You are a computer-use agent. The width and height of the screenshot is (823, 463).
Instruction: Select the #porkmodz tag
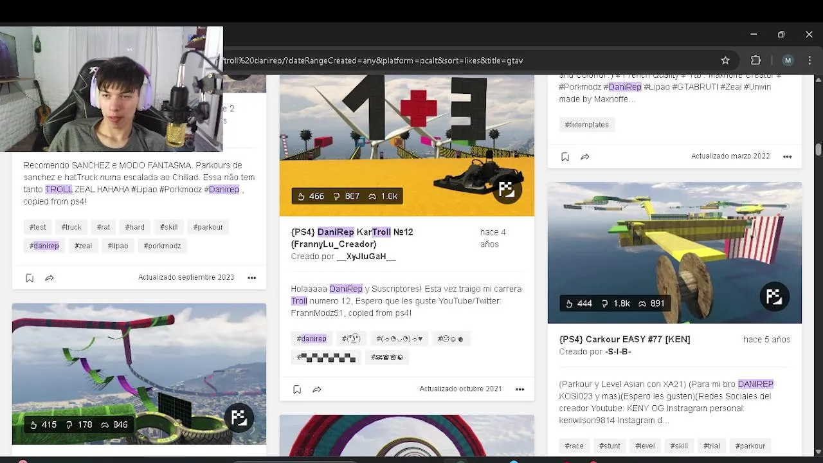pos(162,246)
